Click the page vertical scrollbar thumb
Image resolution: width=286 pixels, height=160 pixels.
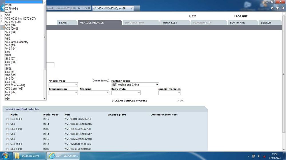point(284,74)
